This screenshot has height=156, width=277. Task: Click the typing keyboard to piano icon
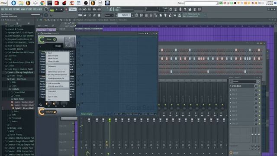point(80,16)
